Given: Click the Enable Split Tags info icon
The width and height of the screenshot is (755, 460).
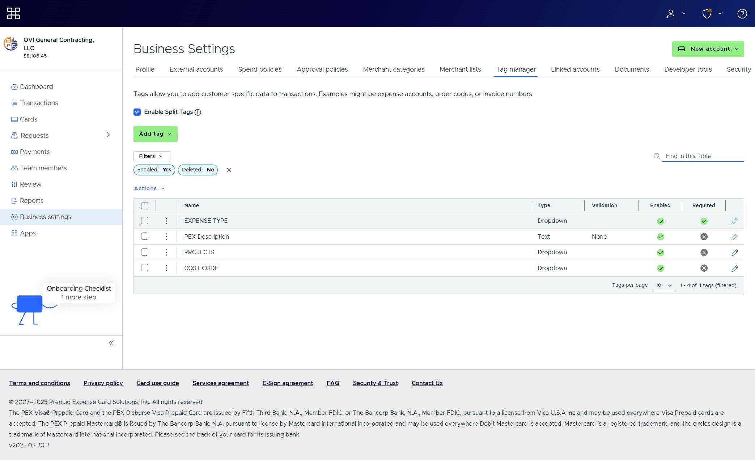Looking at the screenshot, I should pos(198,112).
